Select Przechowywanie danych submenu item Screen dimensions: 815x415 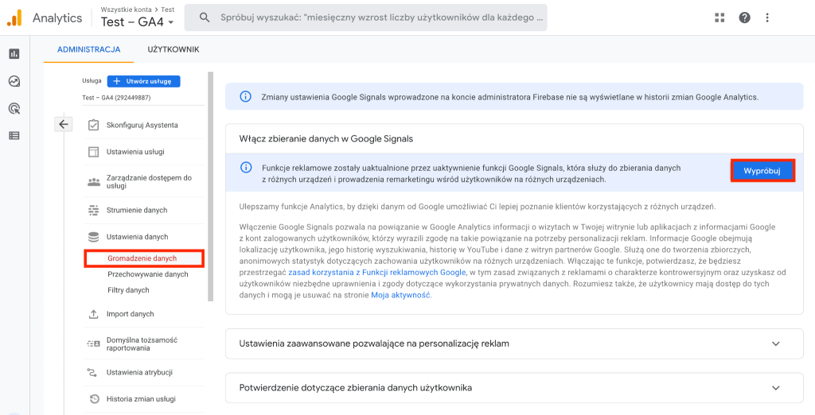(x=148, y=274)
